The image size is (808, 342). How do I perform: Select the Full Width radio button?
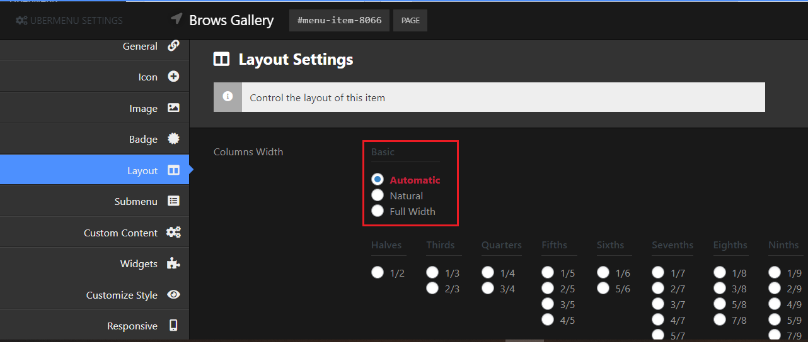[378, 211]
